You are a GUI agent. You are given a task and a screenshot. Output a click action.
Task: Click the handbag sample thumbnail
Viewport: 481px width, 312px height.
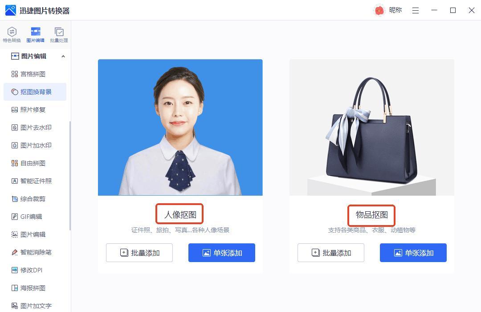(371, 127)
